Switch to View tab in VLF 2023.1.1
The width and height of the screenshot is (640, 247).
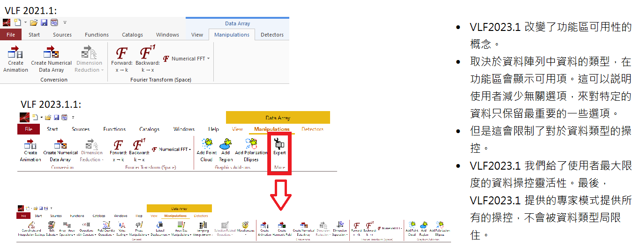[x=237, y=129]
